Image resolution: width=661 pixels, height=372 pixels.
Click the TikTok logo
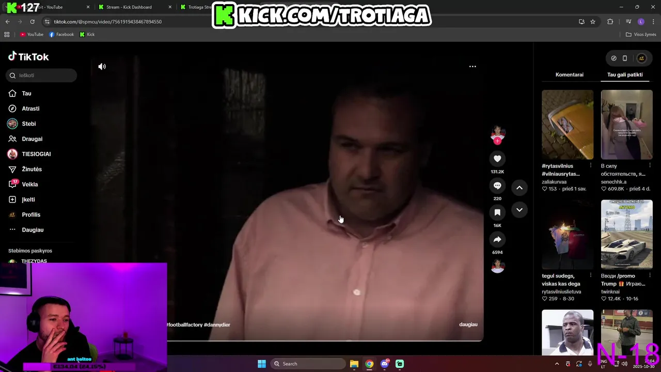(x=28, y=56)
